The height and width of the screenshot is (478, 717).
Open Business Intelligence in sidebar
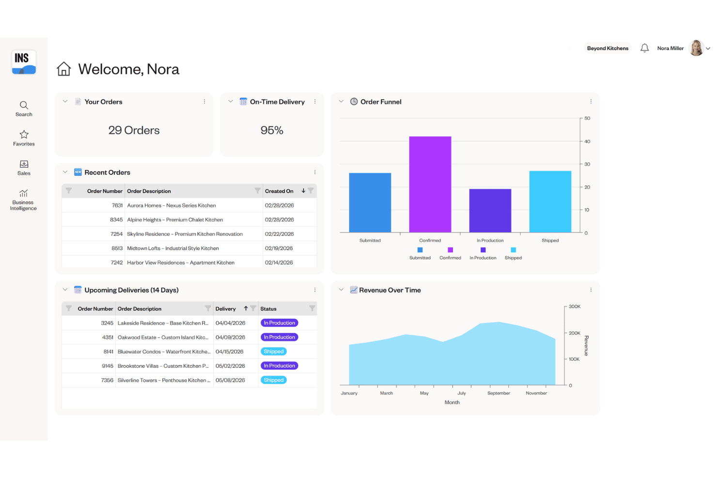point(23,200)
